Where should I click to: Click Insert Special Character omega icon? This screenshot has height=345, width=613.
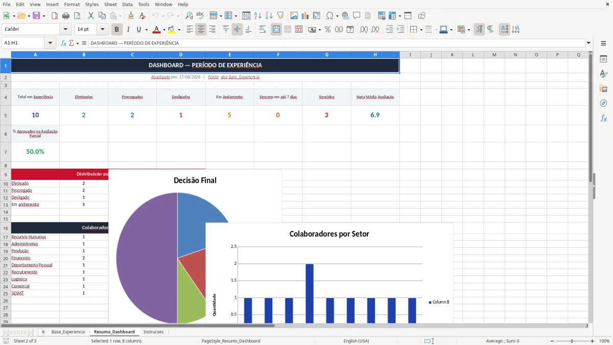[x=330, y=16]
